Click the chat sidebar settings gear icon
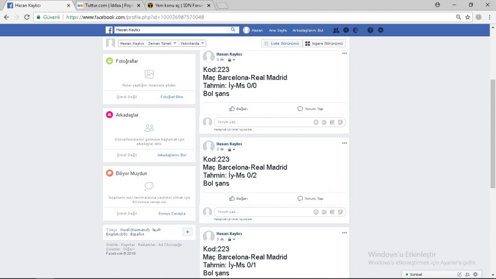The height and width of the screenshot is (279, 496). point(475,274)
